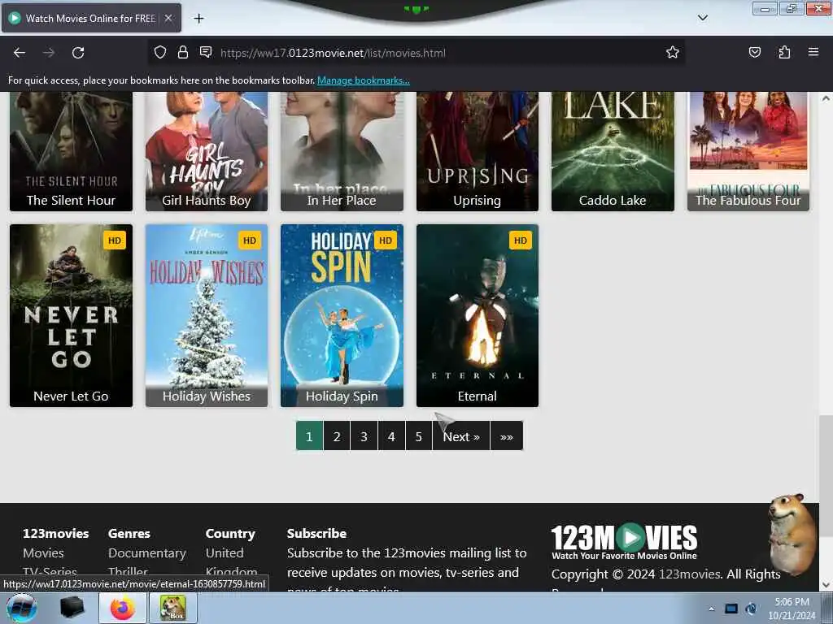833x624 pixels.
Task: Select pagination page 1
Action: click(x=309, y=436)
